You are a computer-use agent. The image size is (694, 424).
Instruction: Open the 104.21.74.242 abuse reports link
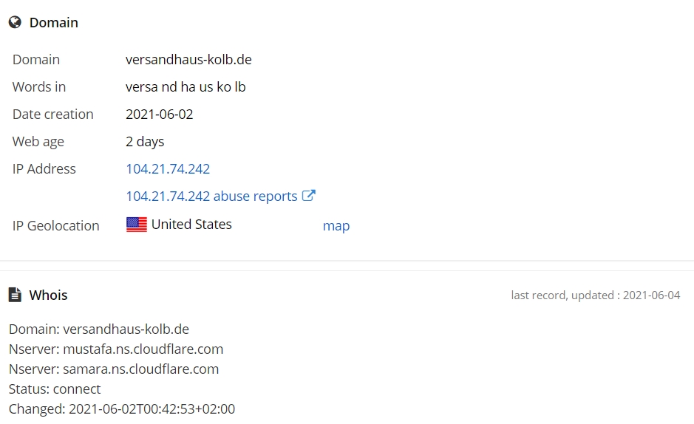click(211, 196)
